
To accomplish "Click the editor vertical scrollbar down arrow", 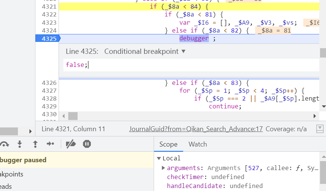I will point(324,107).
